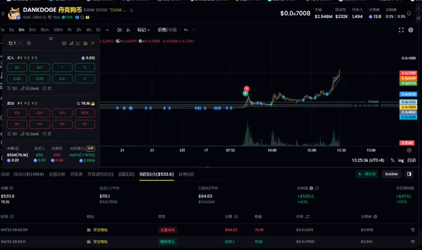Toggle the side panel layout icon next to Bubble

tap(409, 174)
